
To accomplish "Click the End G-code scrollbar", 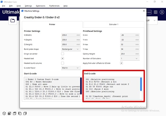I will point(141,84).
